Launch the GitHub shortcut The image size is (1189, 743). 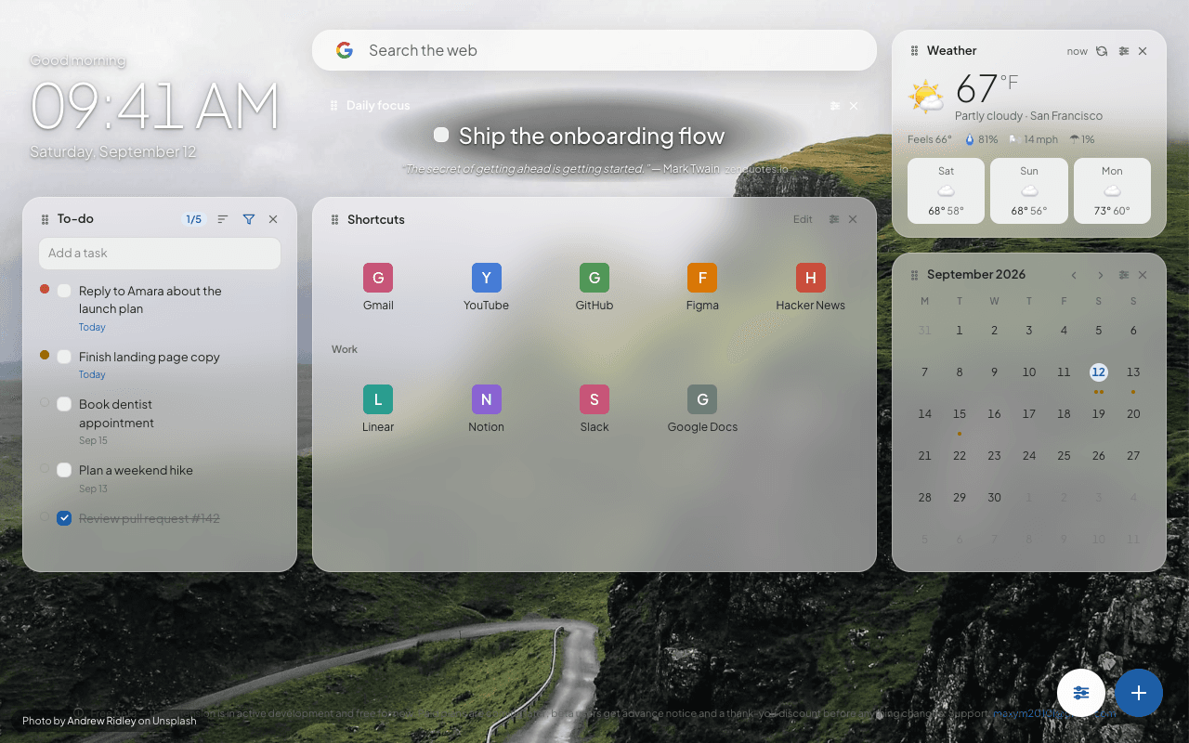pyautogui.click(x=594, y=287)
